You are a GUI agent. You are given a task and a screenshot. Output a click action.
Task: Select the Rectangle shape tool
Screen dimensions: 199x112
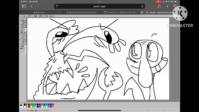point(21,40)
